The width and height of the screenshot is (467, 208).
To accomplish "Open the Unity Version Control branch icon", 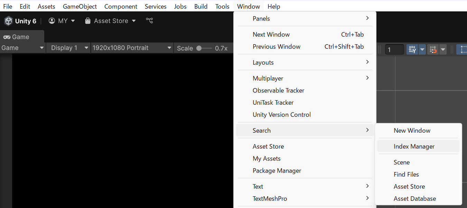I will (x=149, y=21).
